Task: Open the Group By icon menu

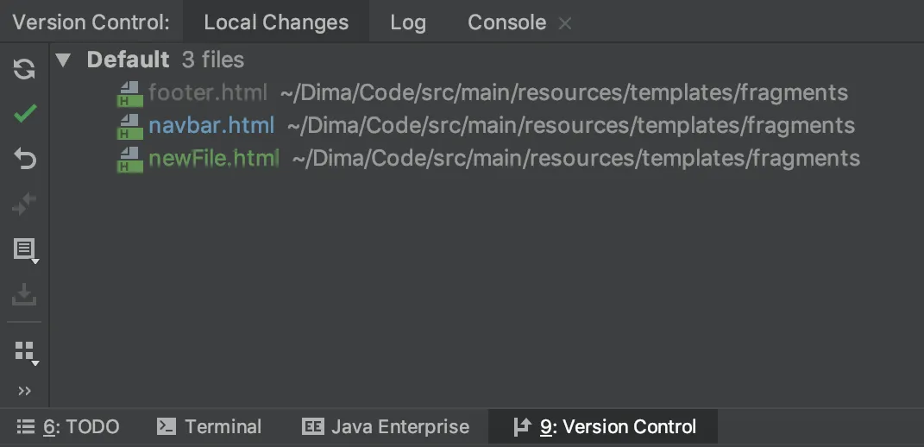Action: coord(25,351)
